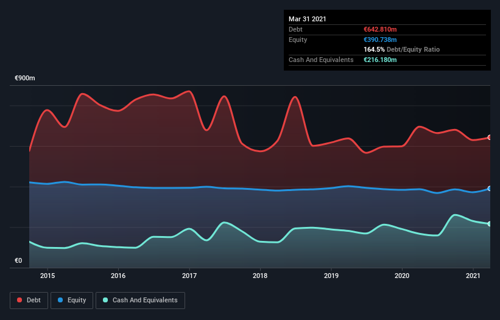Screen dimensions: 500x320
Task: Select the 2016 x-axis label
Action: point(118,276)
